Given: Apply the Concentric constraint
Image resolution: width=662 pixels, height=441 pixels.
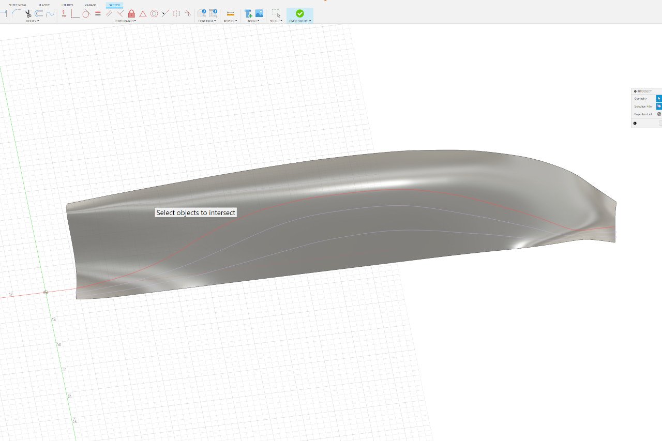Looking at the screenshot, I should 154,13.
